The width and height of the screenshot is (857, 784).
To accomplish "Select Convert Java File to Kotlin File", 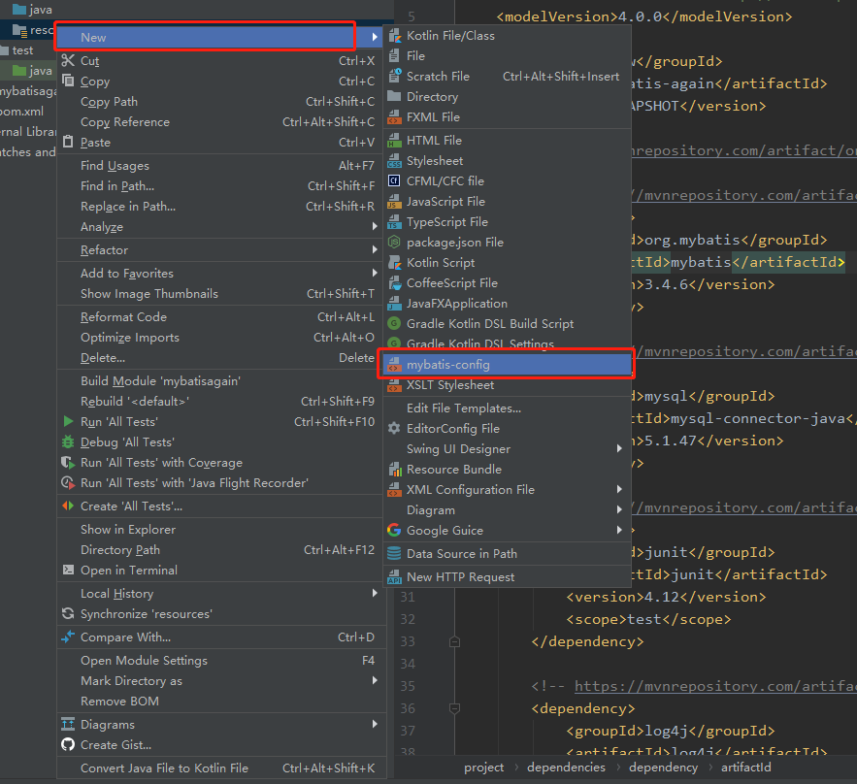I will click(221, 768).
